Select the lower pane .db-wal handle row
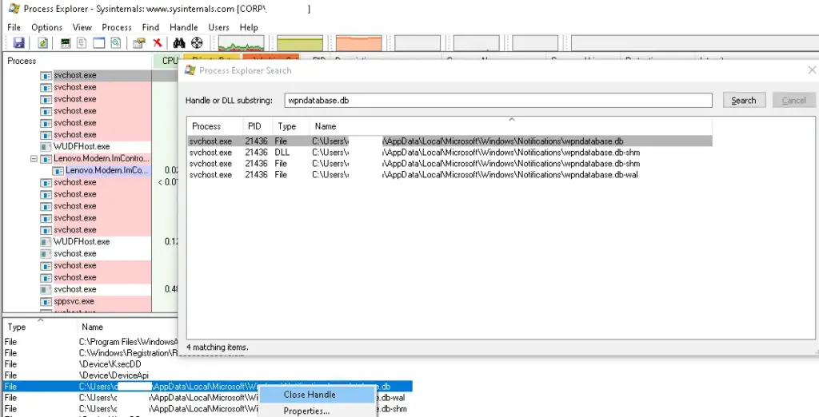This screenshot has width=819, height=417. pos(207,398)
